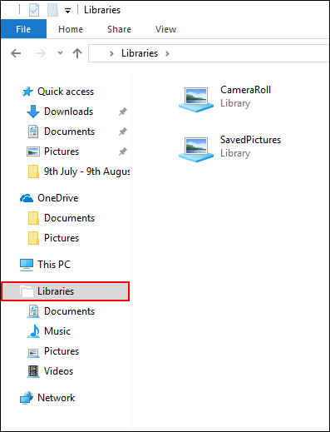Select the CameraRoll library name
This screenshot has height=432, width=330.
245,90
